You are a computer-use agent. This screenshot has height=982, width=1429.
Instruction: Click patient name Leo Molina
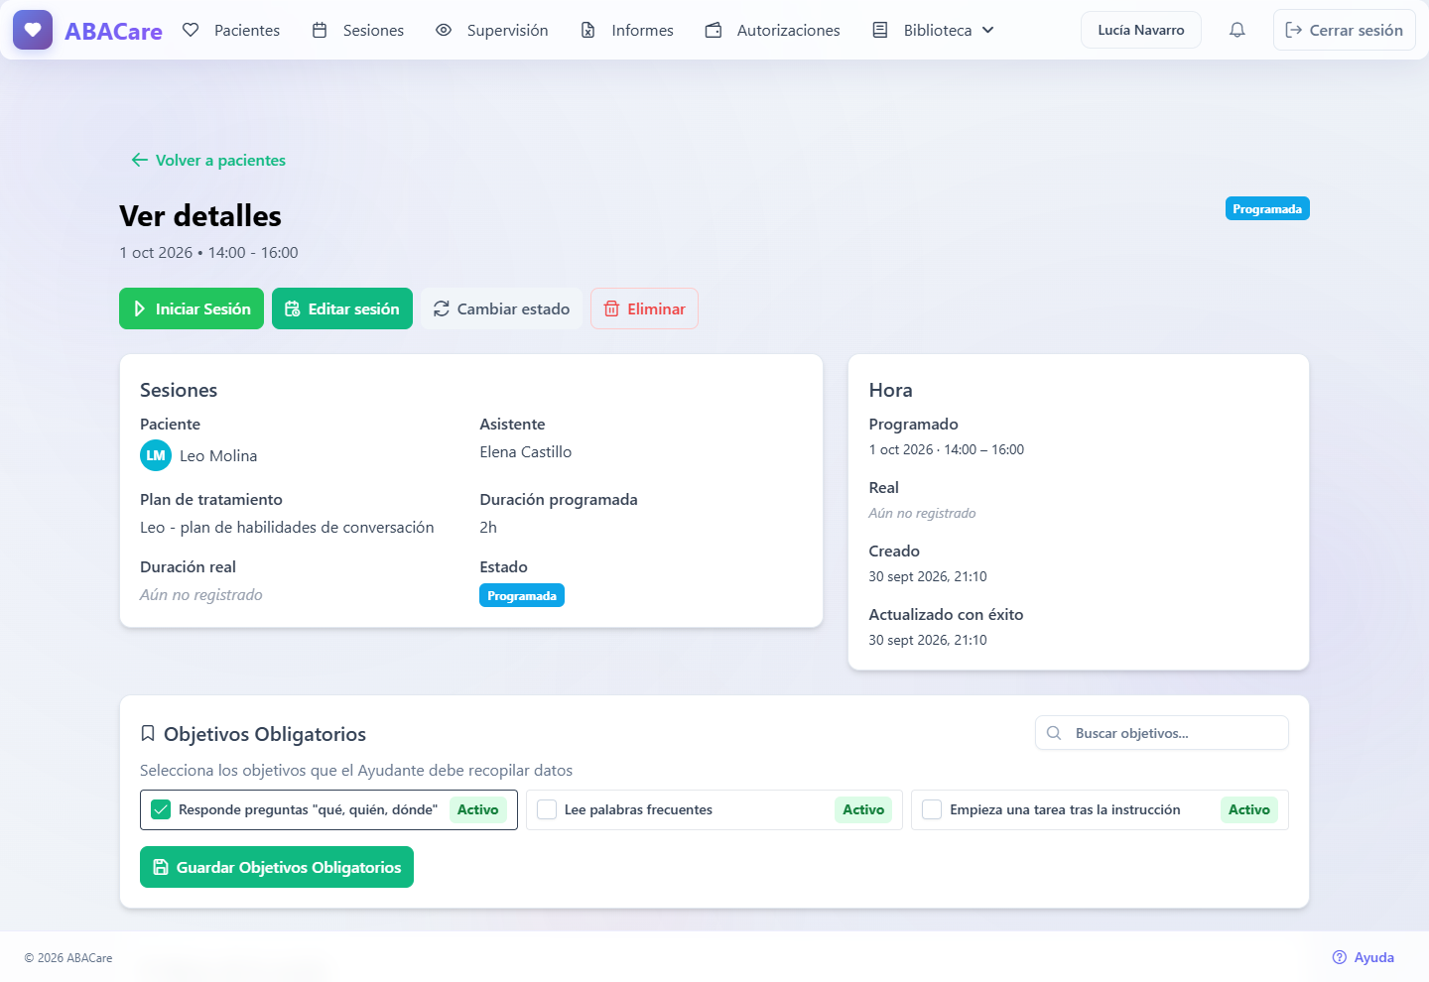coord(218,455)
